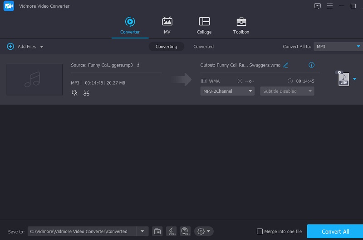Screen dimensions: 363x240
Task: Open the star wand edit effects icon
Action: click(74, 93)
